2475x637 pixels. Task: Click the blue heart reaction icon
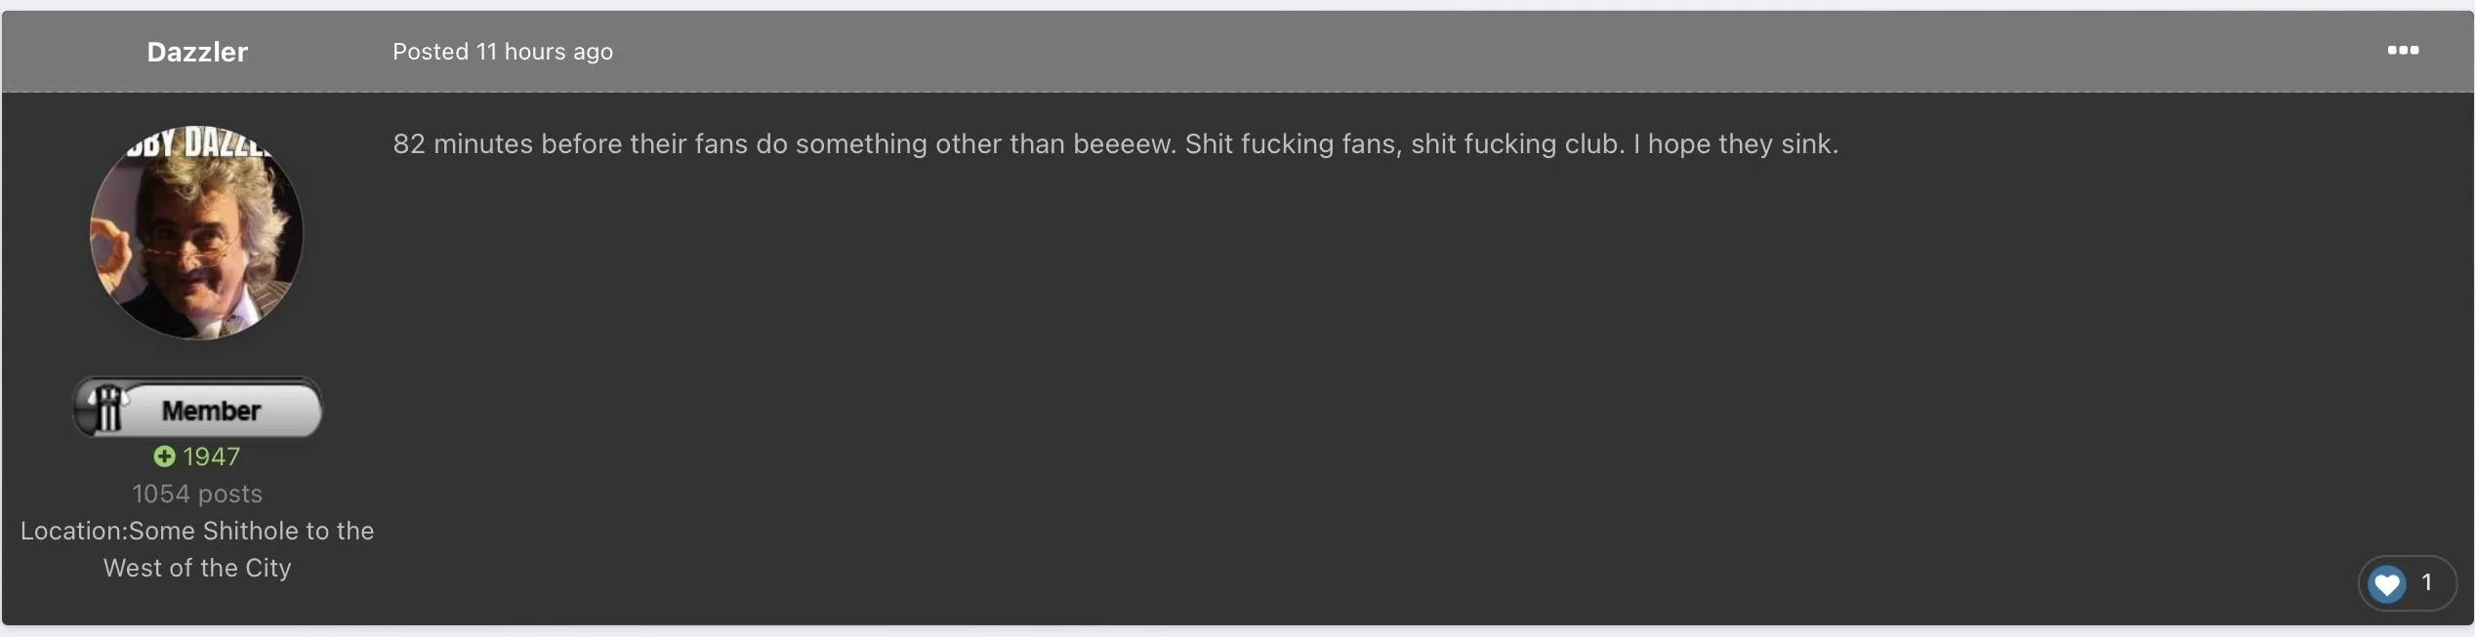click(x=2386, y=583)
